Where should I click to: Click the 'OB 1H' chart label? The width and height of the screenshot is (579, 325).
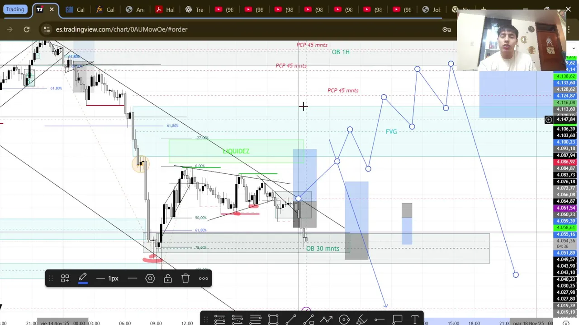(341, 52)
